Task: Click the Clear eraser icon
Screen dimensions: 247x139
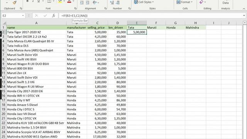Action: tap(201, 2)
